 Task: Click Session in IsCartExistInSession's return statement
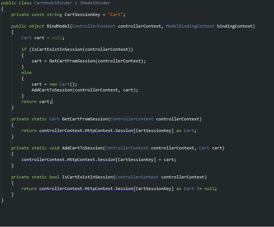pos(124,189)
